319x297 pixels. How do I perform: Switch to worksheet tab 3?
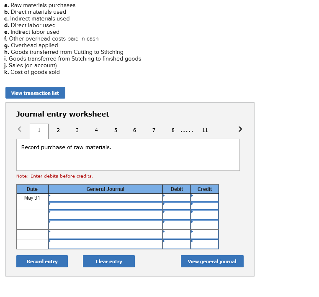[77, 130]
